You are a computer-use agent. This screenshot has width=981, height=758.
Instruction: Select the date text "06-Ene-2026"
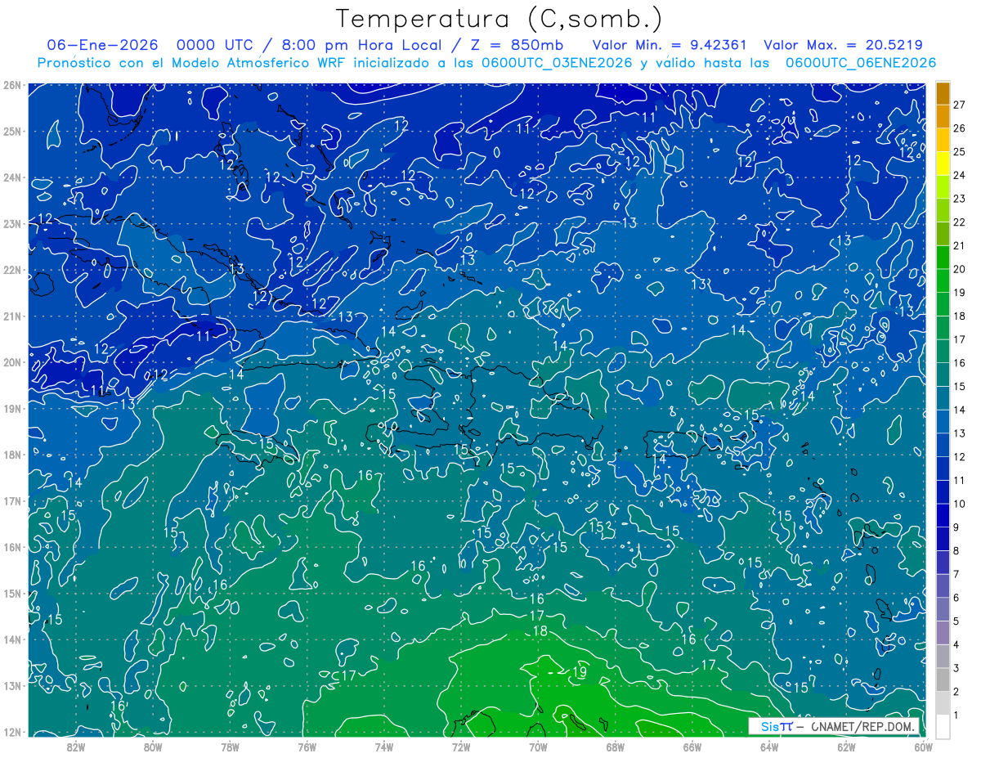click(103, 45)
